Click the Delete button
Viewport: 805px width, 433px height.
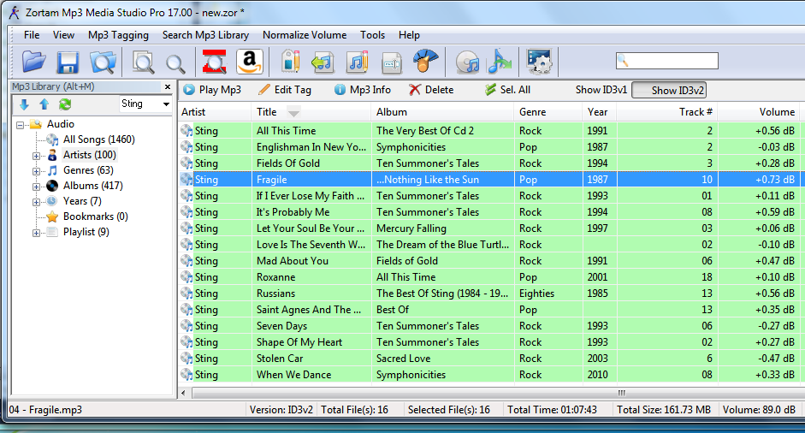[x=431, y=90]
